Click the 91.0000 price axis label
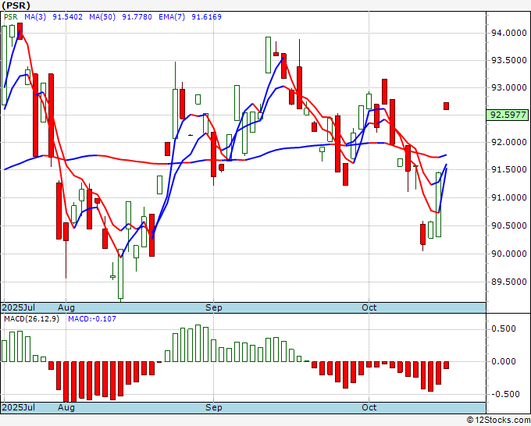 tap(508, 197)
